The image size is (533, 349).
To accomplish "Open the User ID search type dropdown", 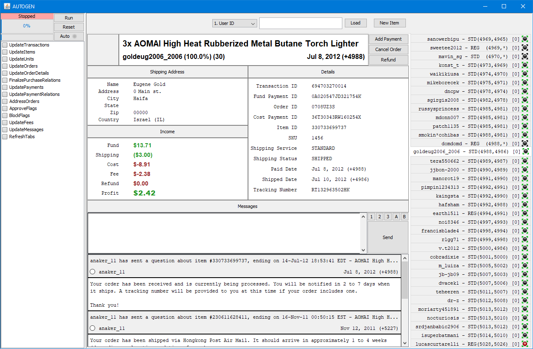I will click(234, 23).
